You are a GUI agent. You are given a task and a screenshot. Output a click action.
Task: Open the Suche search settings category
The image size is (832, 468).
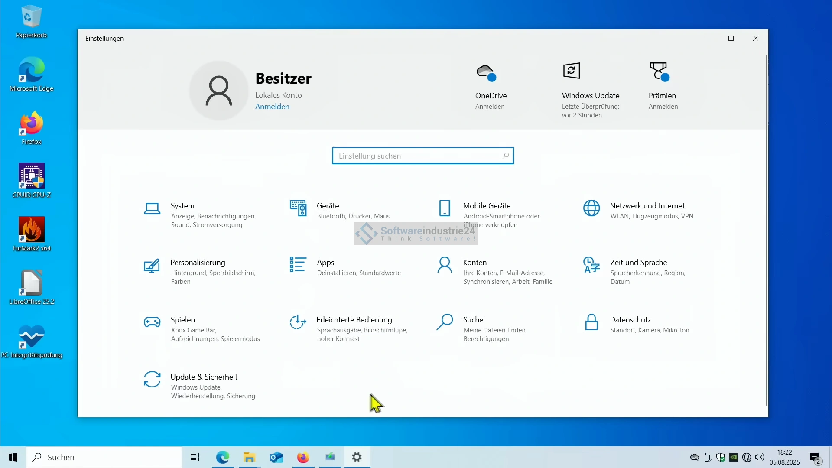(473, 320)
